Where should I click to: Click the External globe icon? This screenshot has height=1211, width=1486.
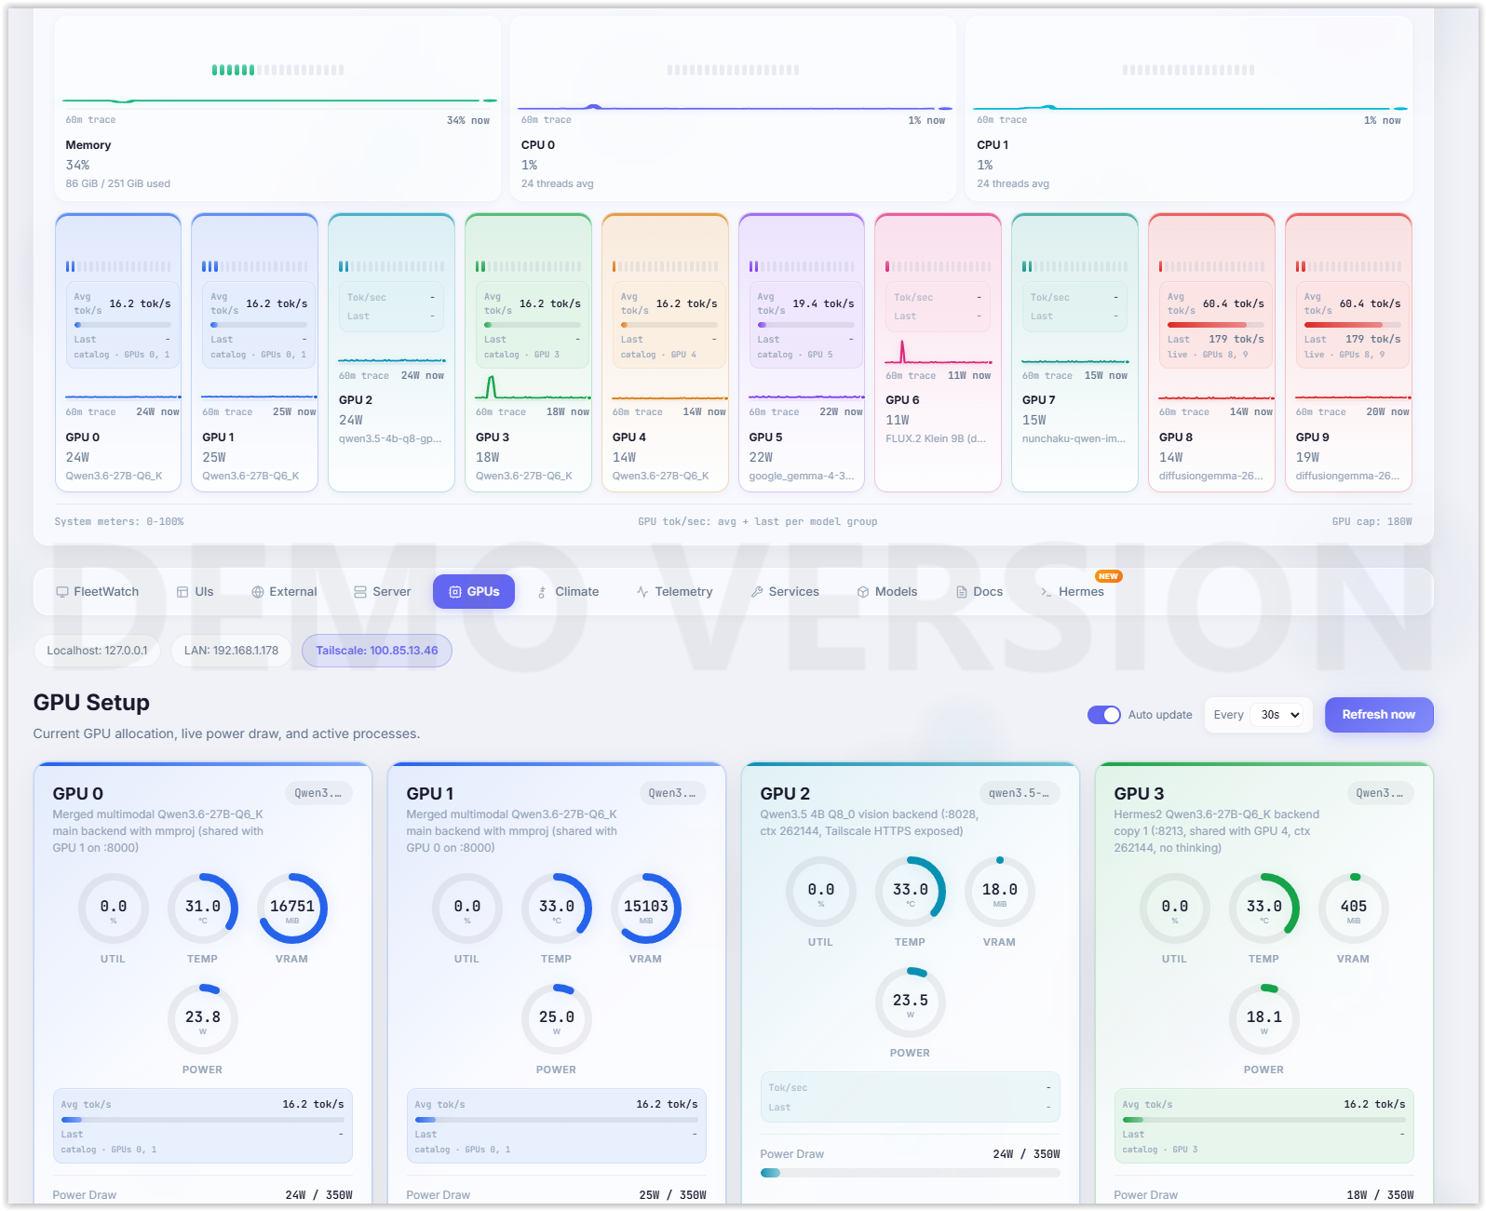click(x=258, y=592)
